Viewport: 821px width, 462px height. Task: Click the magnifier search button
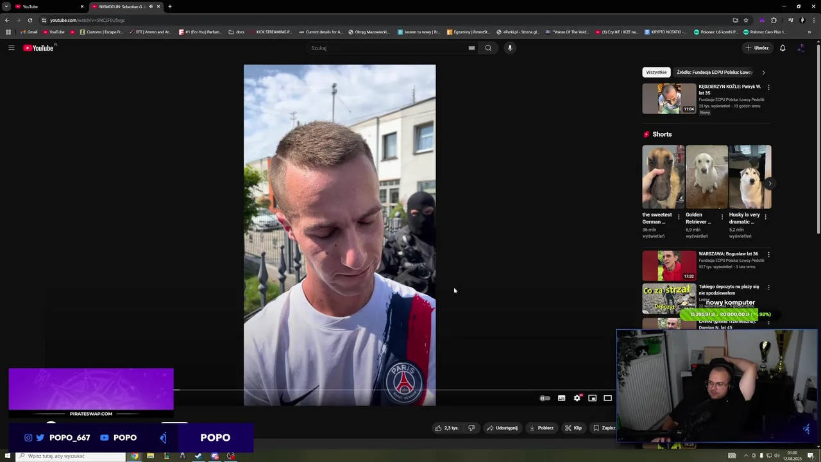pyautogui.click(x=488, y=48)
